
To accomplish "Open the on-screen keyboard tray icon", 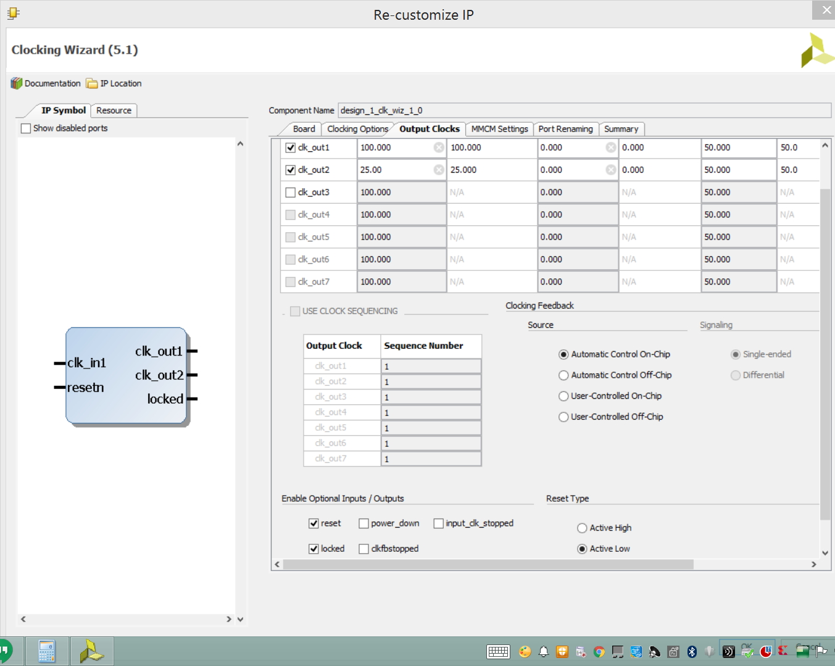I will click(498, 652).
